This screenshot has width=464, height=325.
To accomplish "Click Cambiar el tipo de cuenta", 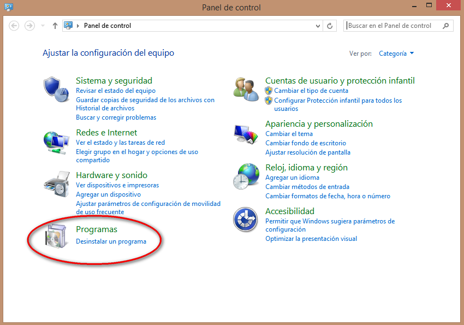I will [x=311, y=91].
